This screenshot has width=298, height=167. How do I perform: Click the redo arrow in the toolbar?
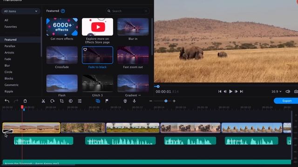click(16, 101)
